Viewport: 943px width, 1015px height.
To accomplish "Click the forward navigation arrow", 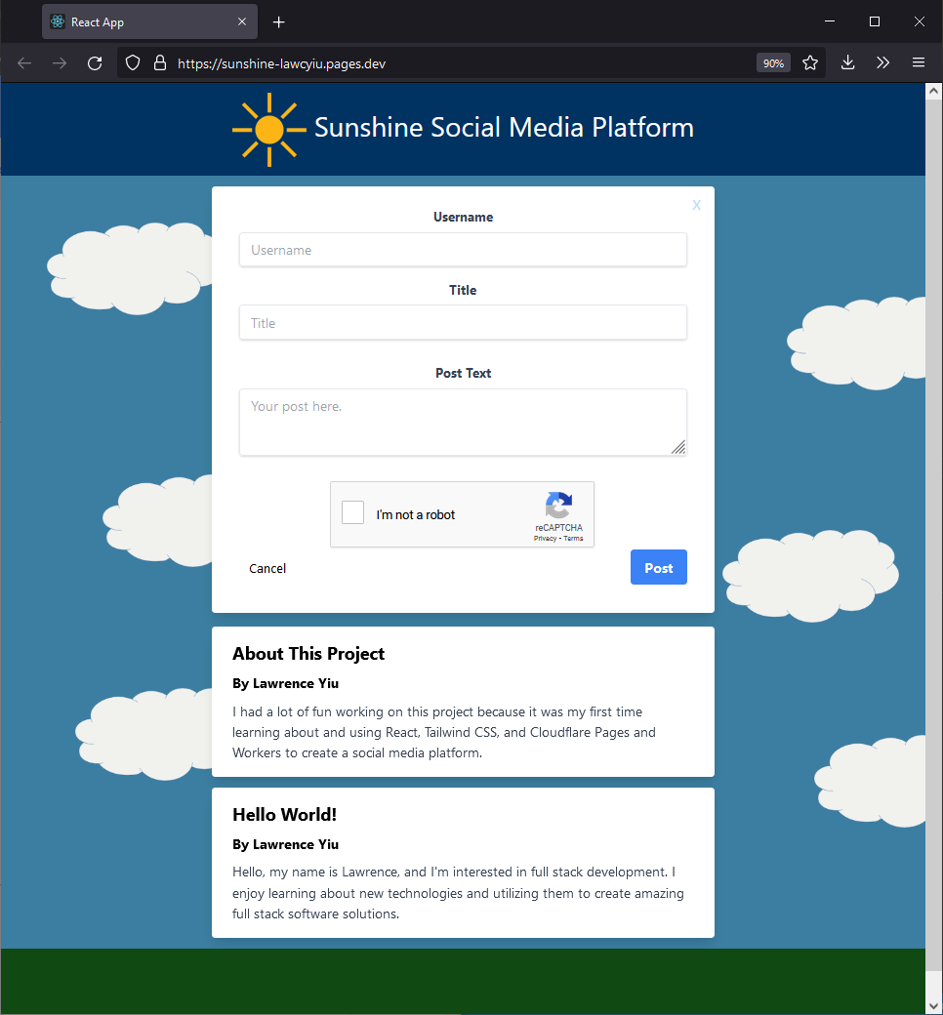I will pos(59,61).
